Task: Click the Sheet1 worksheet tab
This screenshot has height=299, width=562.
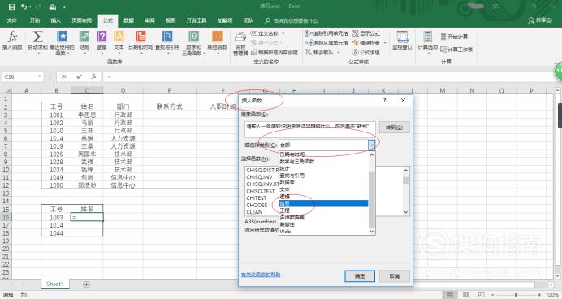Action: [x=55, y=284]
